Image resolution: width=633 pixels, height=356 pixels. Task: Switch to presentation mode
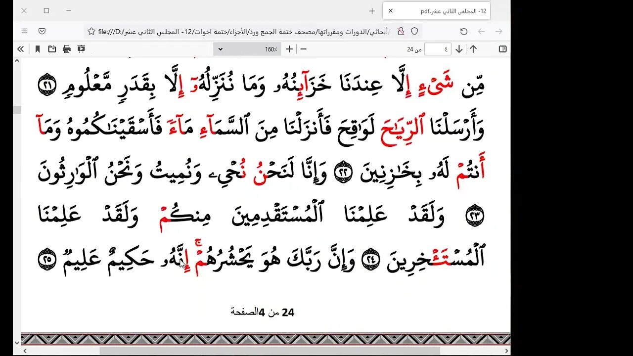tap(81, 49)
